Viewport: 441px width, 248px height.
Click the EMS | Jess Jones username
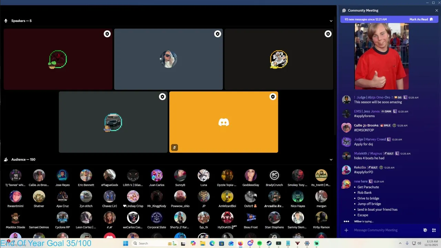(367, 111)
